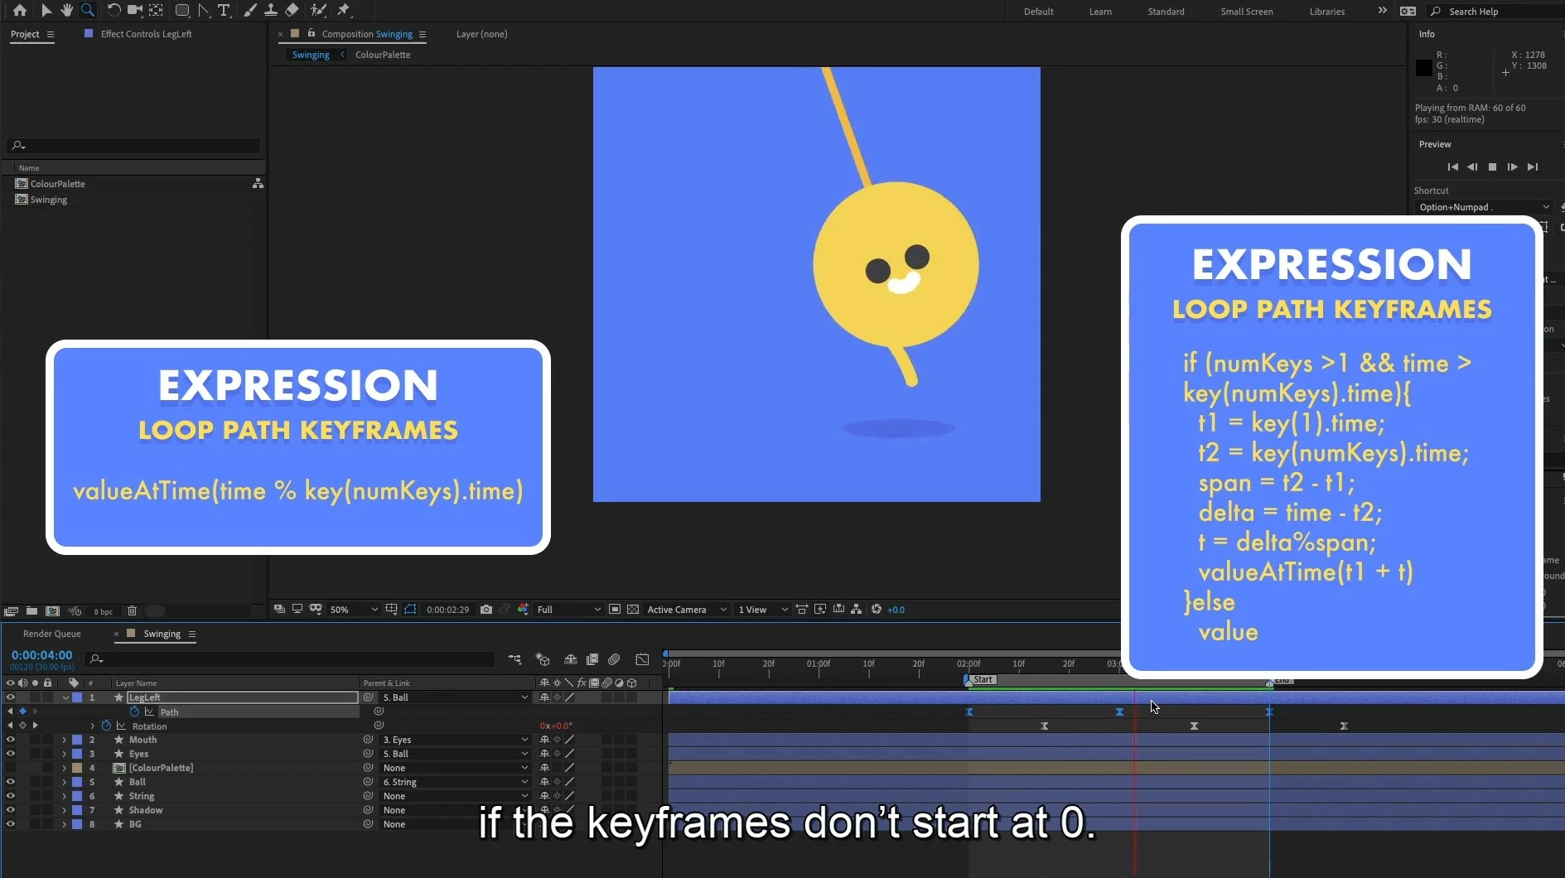The height and width of the screenshot is (878, 1565).
Task: Click the Reset Exposure icon
Action: (877, 610)
